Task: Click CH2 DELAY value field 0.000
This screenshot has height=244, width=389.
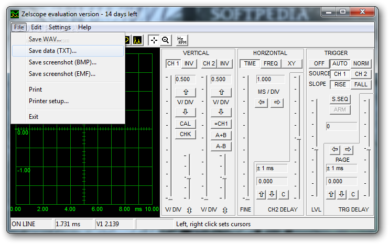Action: tap(272, 181)
